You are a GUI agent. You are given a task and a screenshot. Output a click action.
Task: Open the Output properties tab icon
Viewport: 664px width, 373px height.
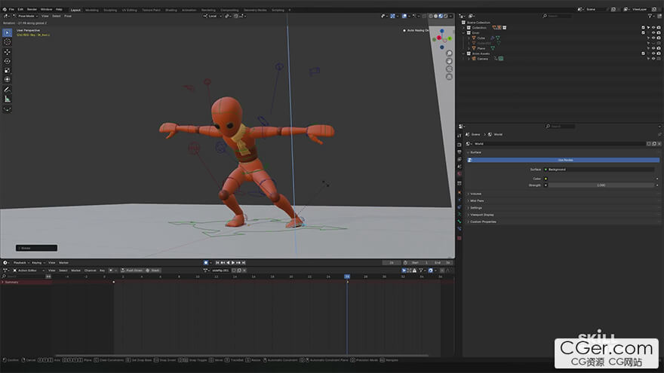tap(460, 151)
